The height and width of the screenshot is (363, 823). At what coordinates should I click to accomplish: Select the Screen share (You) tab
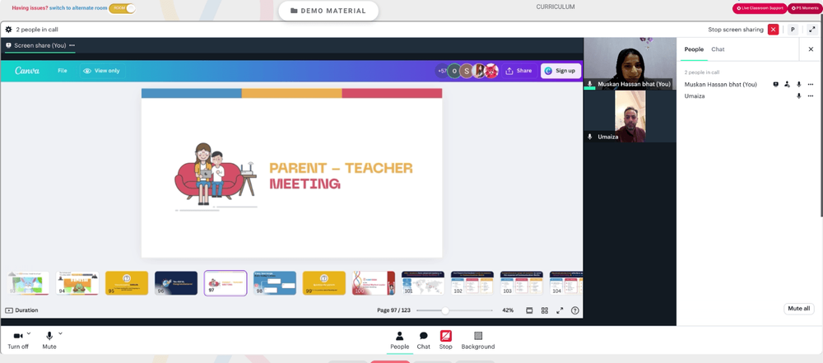(40, 46)
